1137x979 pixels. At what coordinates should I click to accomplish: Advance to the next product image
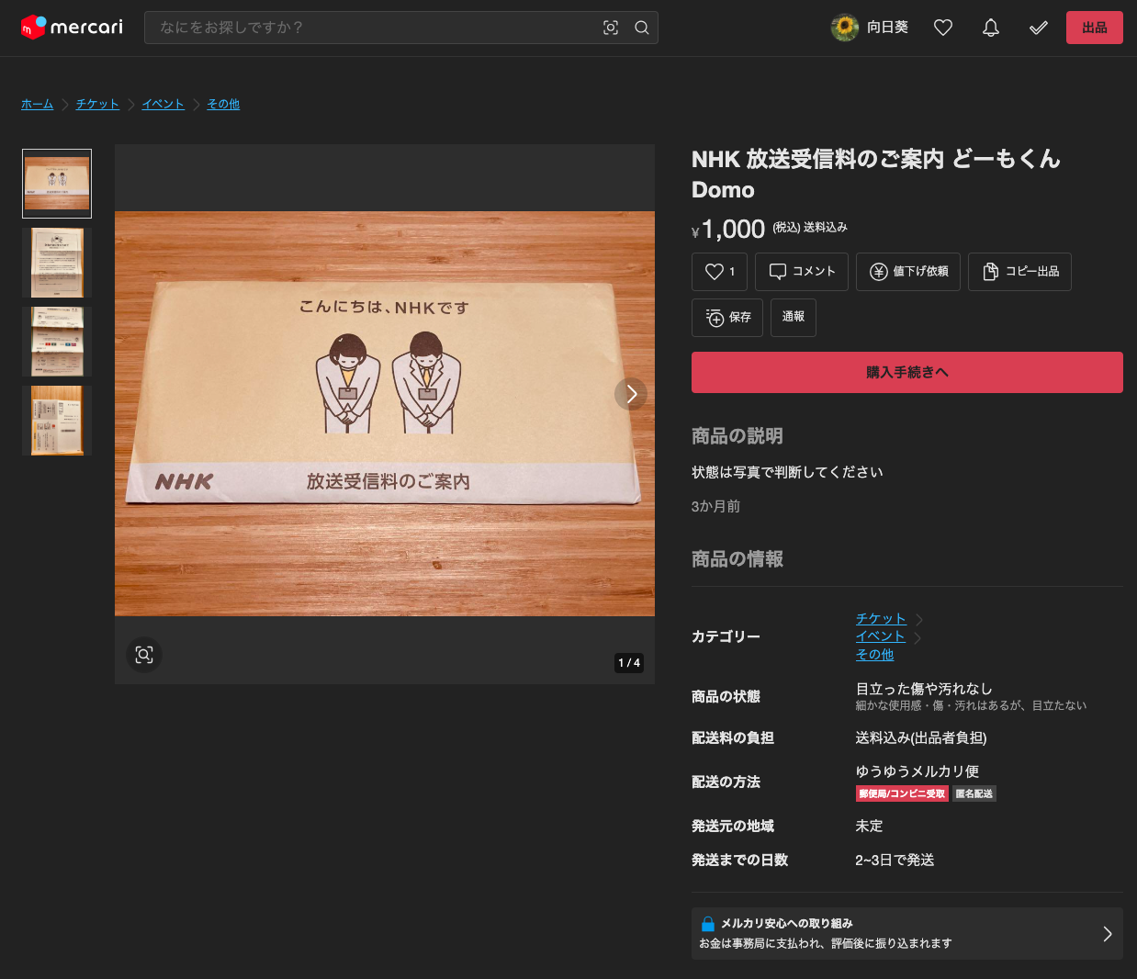[631, 394]
